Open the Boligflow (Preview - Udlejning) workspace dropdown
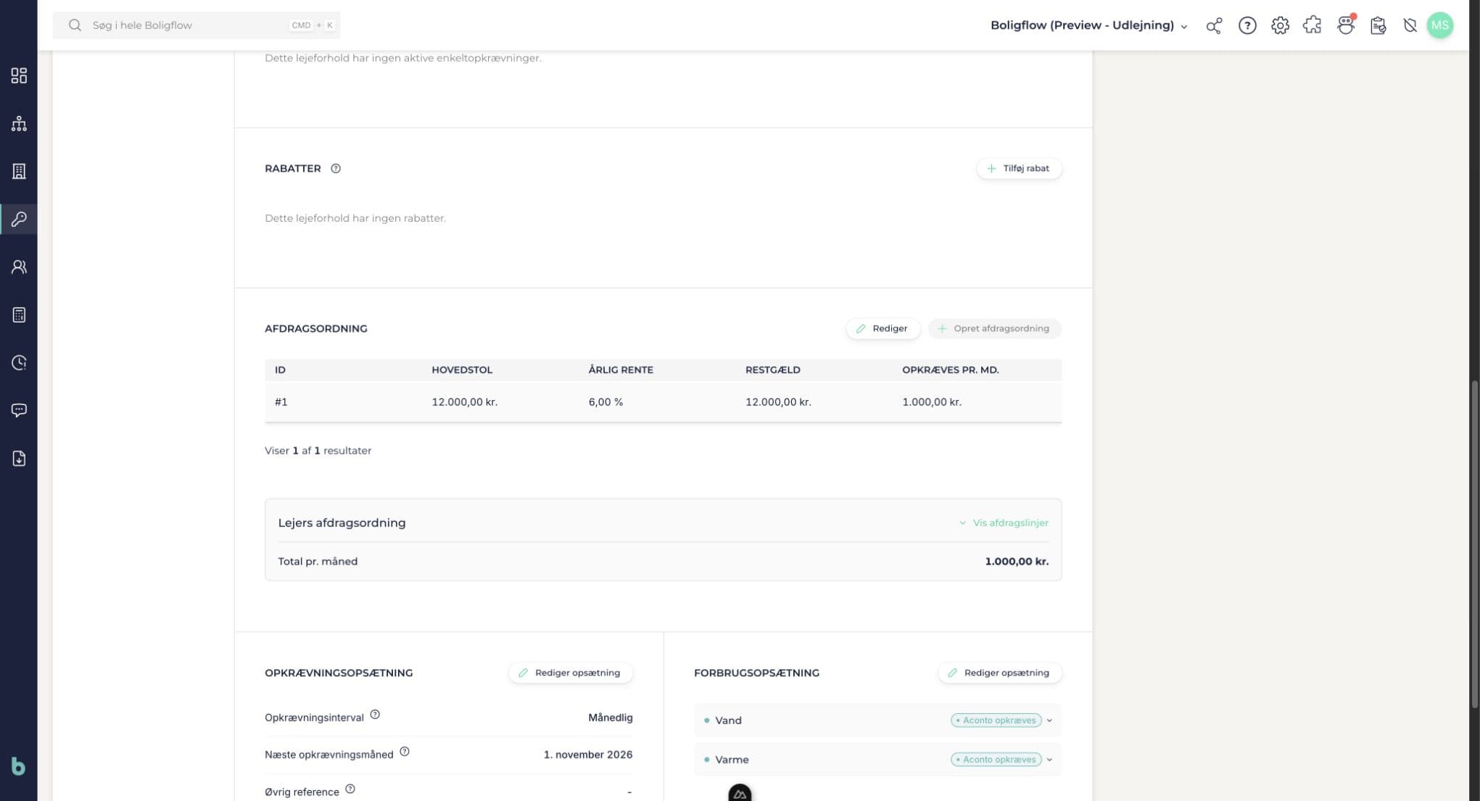The image size is (1480, 801). pos(1089,25)
